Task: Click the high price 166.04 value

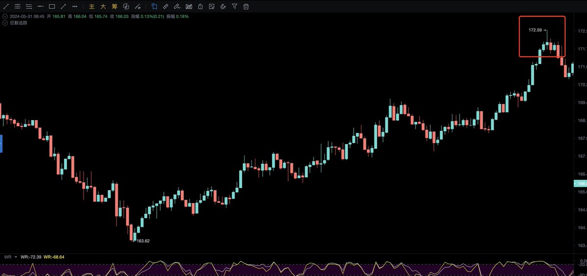Action: [x=80, y=16]
